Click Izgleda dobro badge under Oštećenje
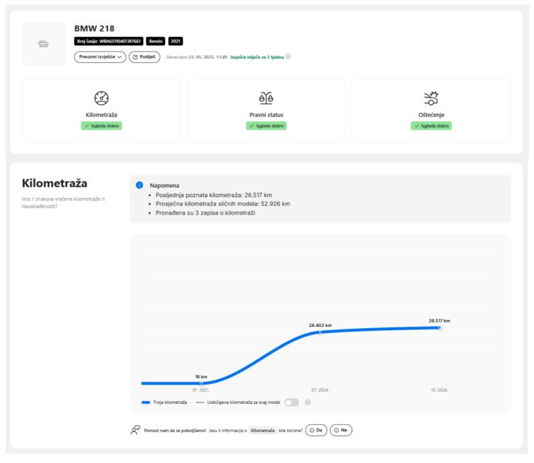The height and width of the screenshot is (463, 534). coord(431,126)
